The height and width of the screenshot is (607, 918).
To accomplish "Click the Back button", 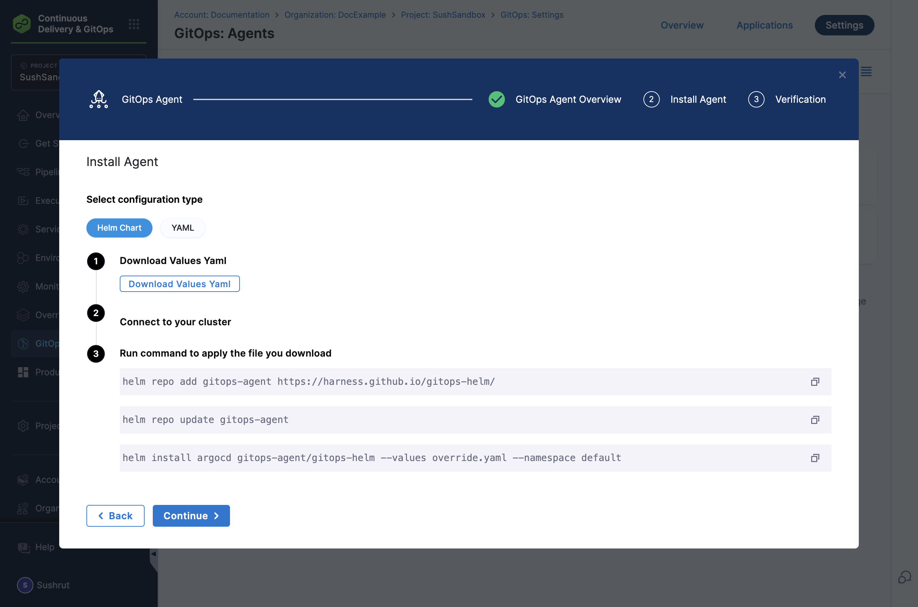I will coord(115,515).
